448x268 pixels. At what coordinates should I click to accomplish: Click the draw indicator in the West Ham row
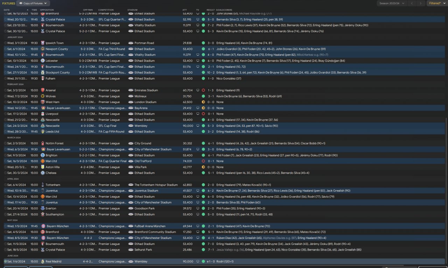[203, 102]
